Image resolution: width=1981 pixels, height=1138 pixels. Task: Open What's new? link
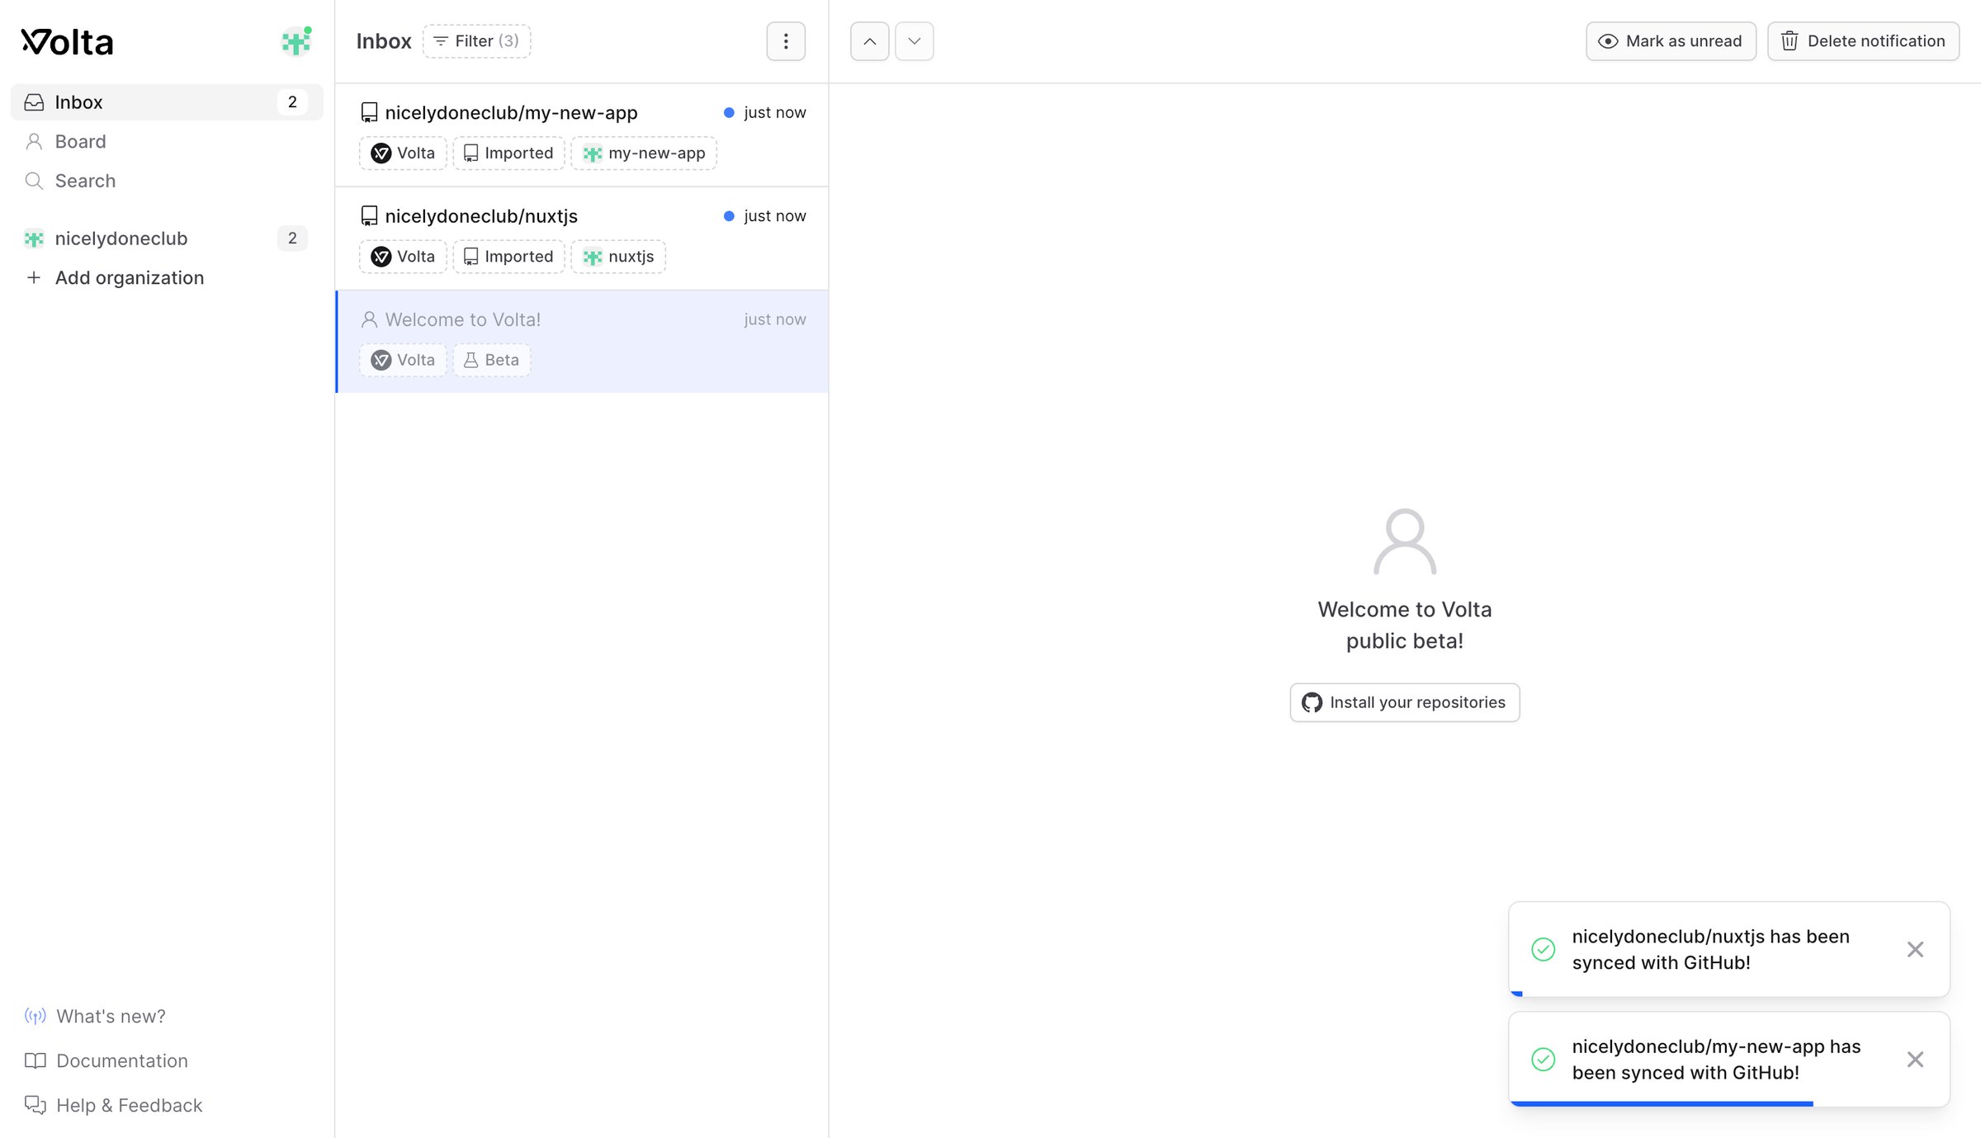[111, 1016]
